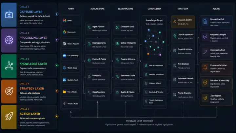Click the Notion icon beside Note & Appunti

pyautogui.click(x=65, y=44)
